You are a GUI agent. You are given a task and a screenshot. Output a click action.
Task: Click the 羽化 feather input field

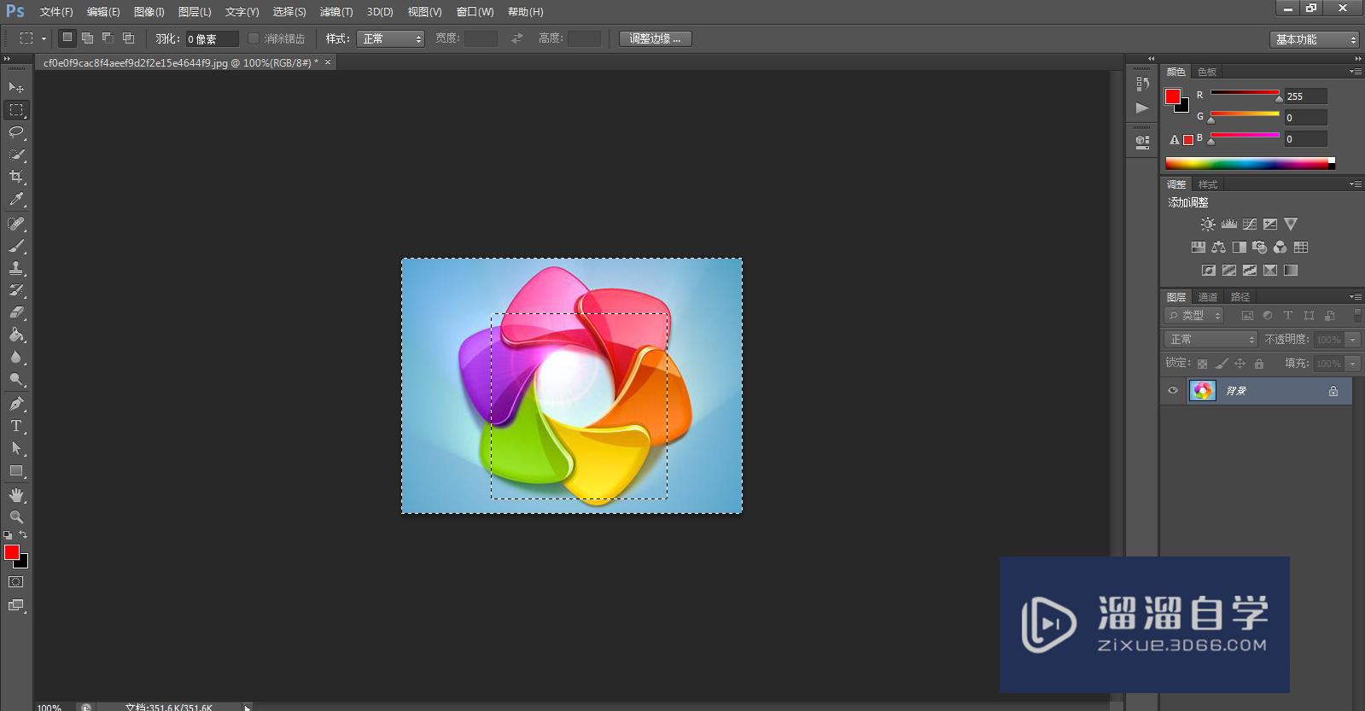pyautogui.click(x=212, y=38)
